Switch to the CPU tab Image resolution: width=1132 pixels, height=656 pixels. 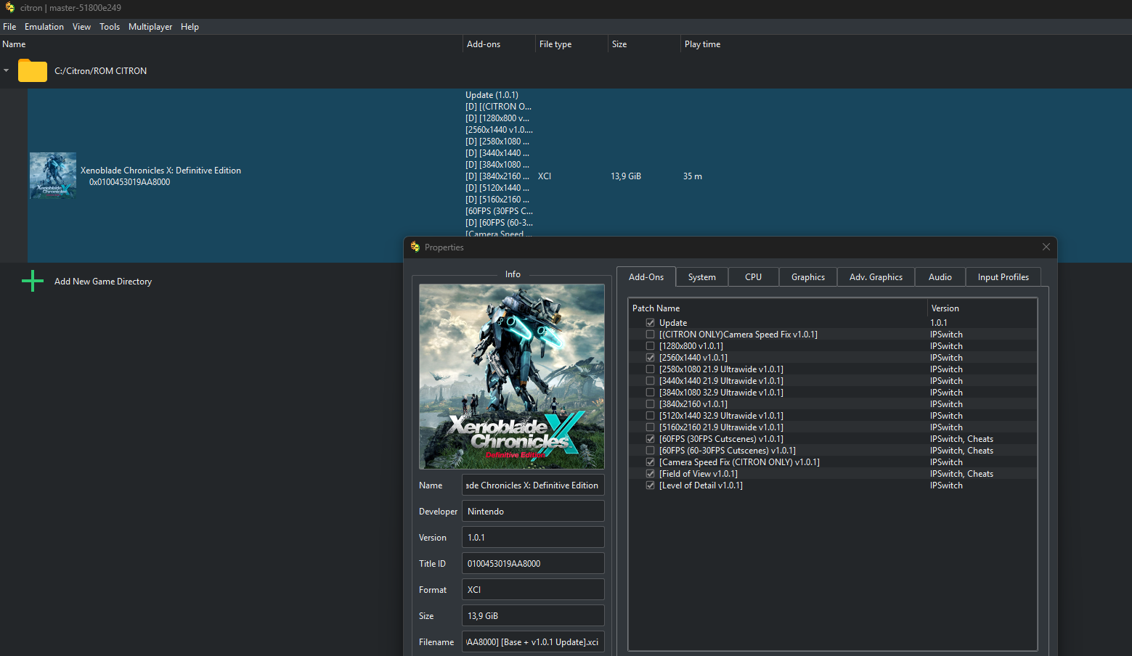754,277
